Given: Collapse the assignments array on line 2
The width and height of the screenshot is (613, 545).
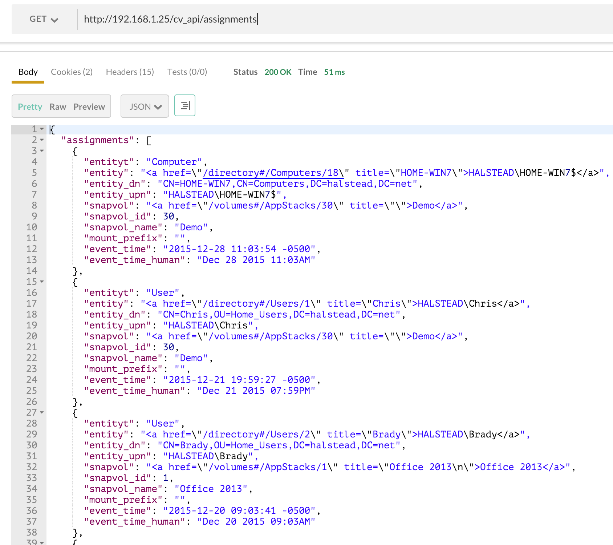Looking at the screenshot, I should 42,140.
